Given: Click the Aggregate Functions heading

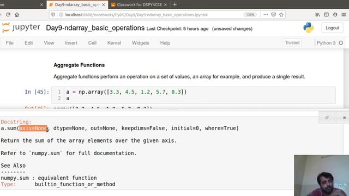Looking at the screenshot, I should point(79,65).
